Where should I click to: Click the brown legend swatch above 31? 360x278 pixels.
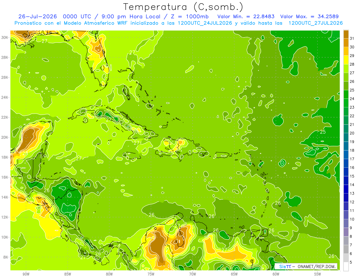346,34
